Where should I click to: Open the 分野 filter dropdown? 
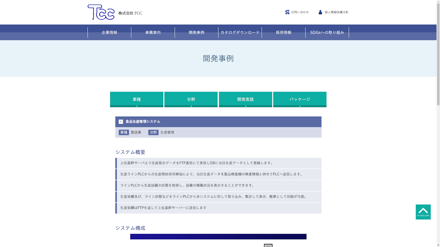click(191, 99)
